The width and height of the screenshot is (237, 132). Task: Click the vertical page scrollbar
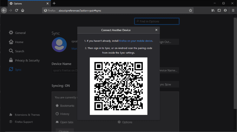tap(235, 63)
